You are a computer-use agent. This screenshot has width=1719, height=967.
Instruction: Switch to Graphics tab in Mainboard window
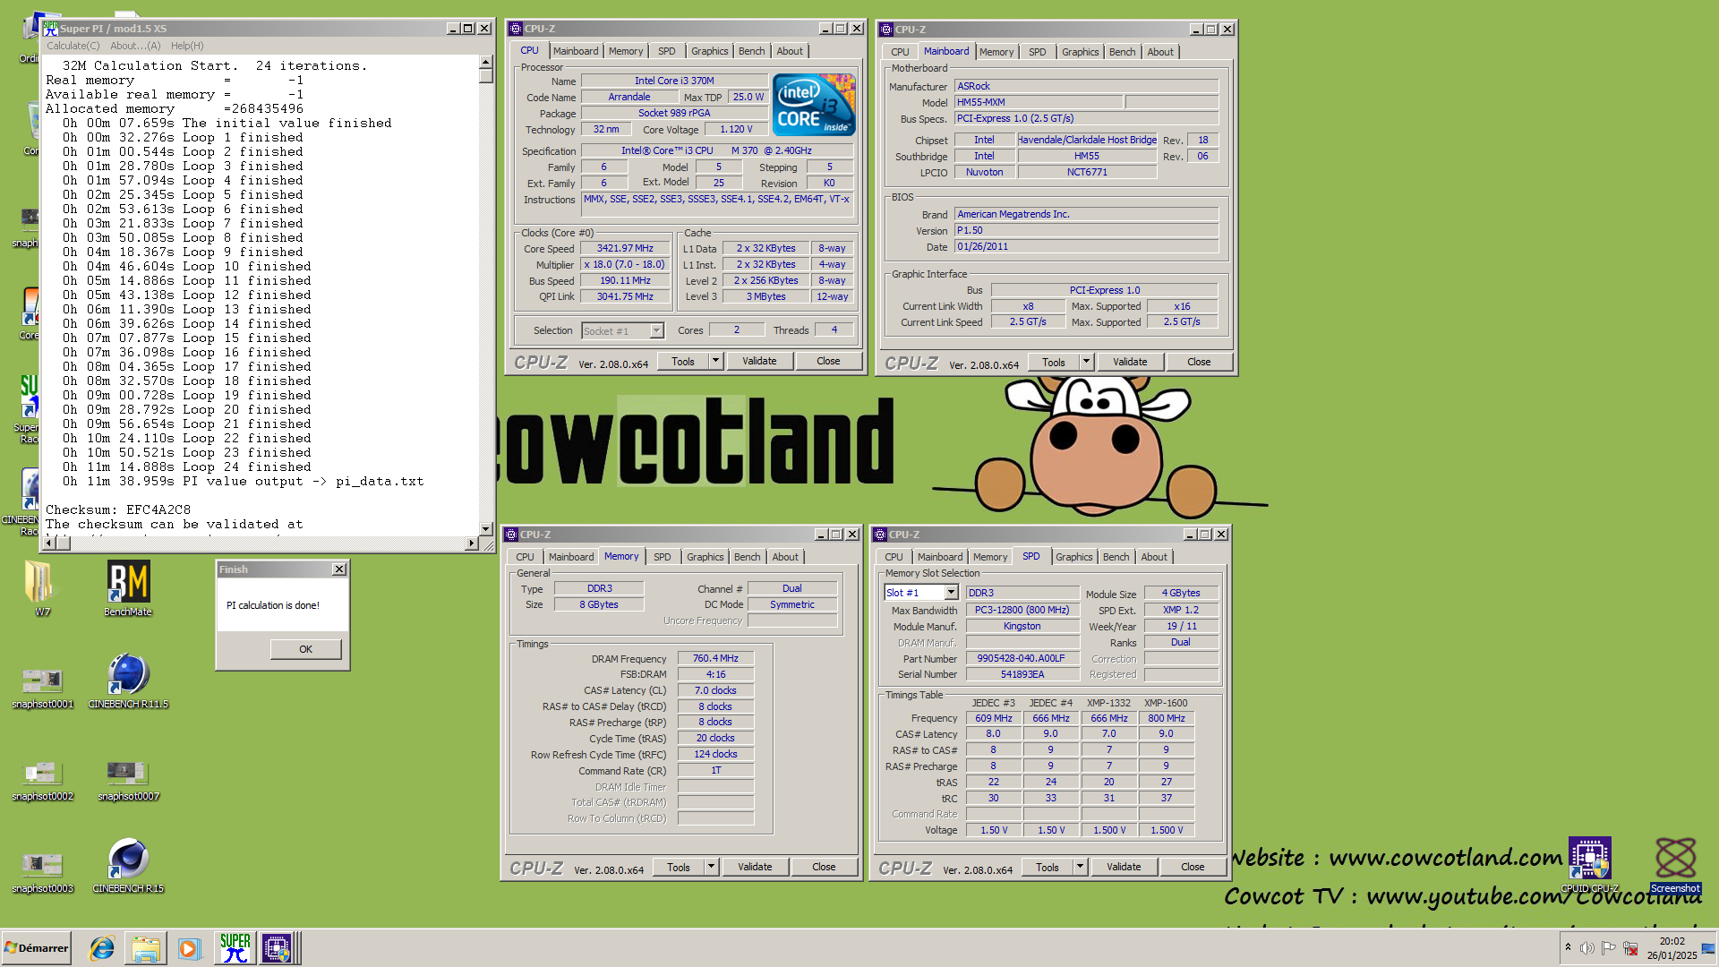point(1080,52)
